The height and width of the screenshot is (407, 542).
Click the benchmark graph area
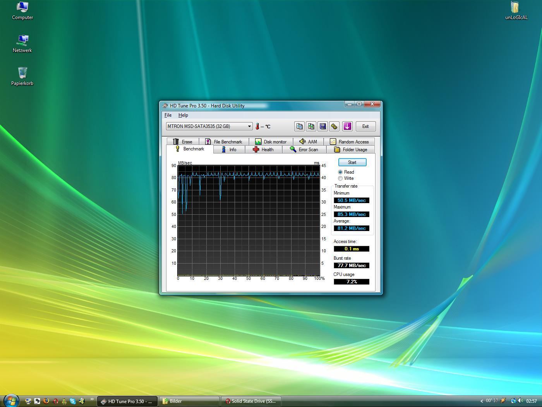[x=249, y=221]
